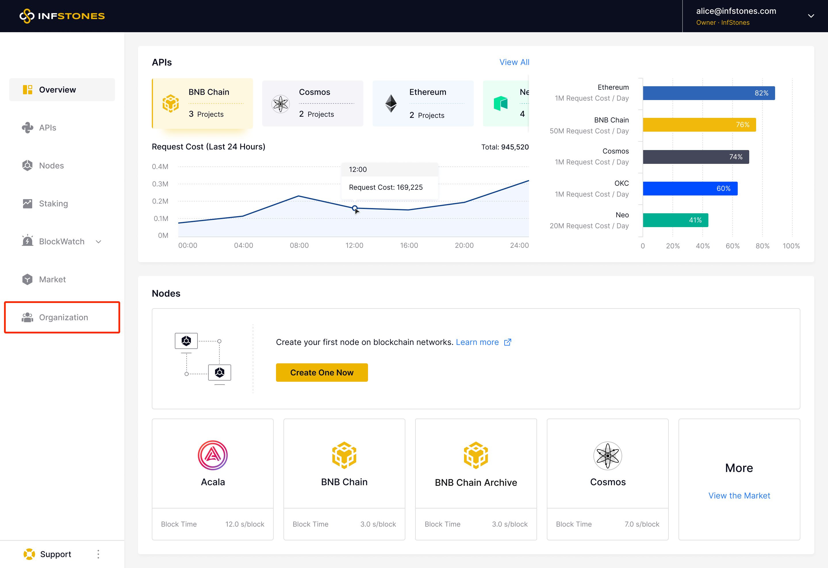Click the 12:00 data point on chart

[x=354, y=208]
